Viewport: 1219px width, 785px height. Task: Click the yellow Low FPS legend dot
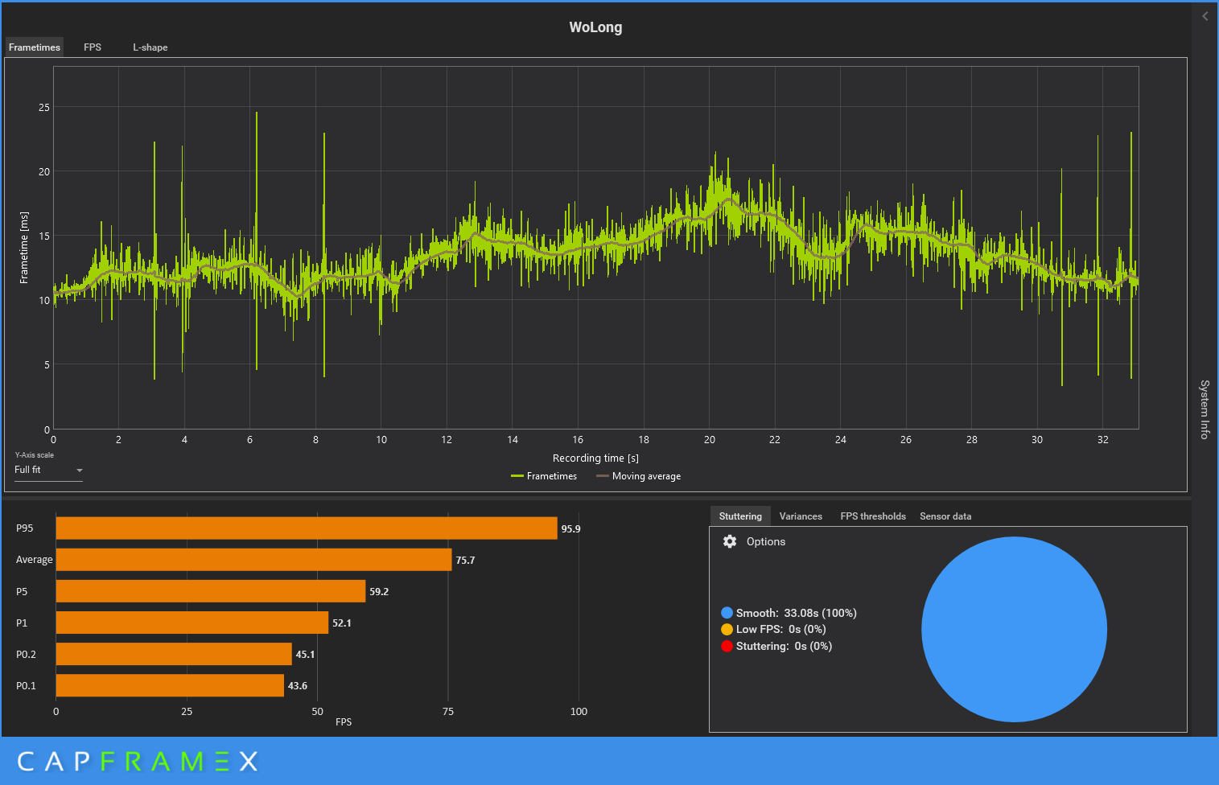[x=727, y=630]
